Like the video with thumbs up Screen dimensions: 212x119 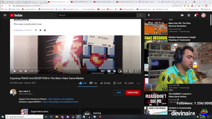click(x=82, y=83)
